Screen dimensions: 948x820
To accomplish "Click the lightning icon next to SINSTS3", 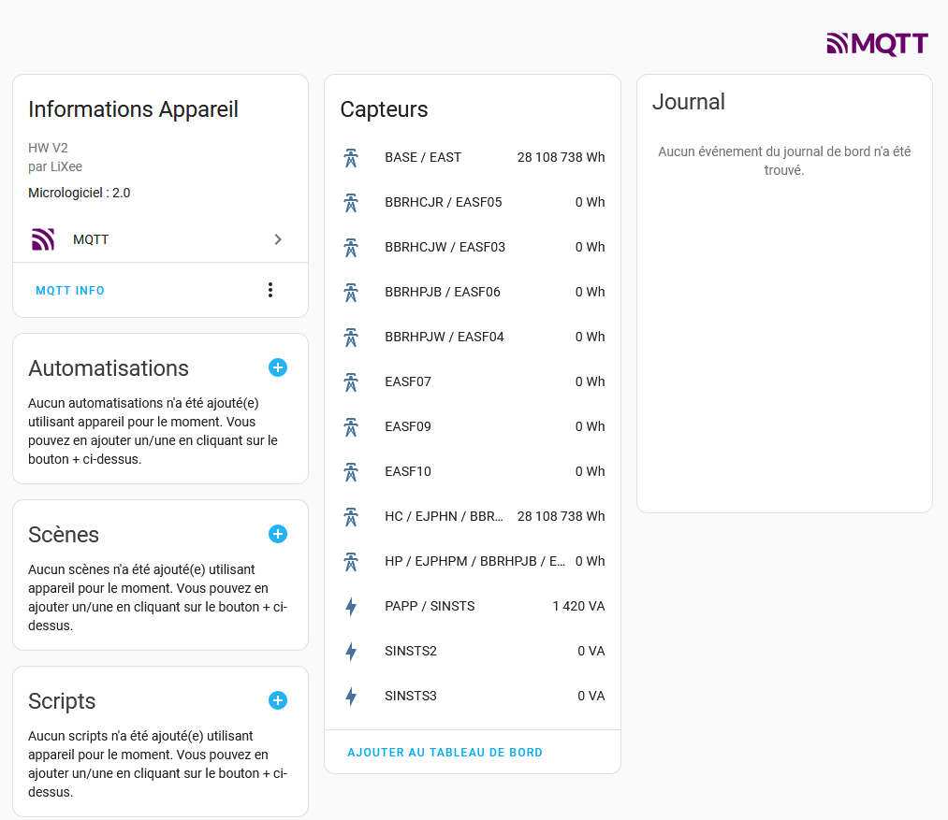I will click(x=351, y=697).
